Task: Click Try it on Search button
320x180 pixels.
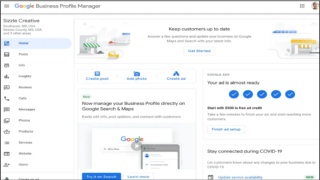Action: click(x=102, y=177)
